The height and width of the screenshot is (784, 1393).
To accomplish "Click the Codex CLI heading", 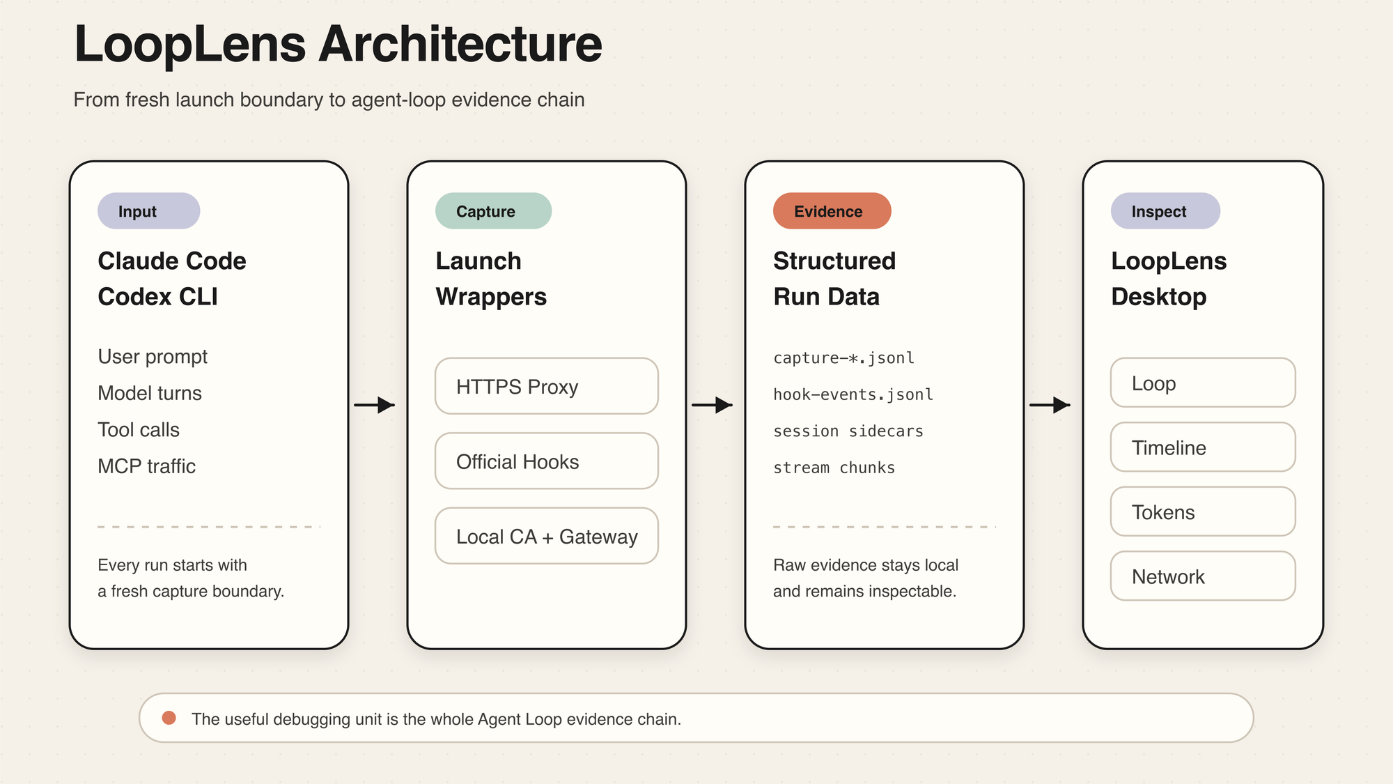I will [x=157, y=297].
